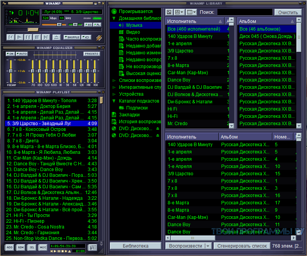Click Очистить to clear the search
Image resolution: width=307 pixels, height=256 pixels.
point(288,12)
